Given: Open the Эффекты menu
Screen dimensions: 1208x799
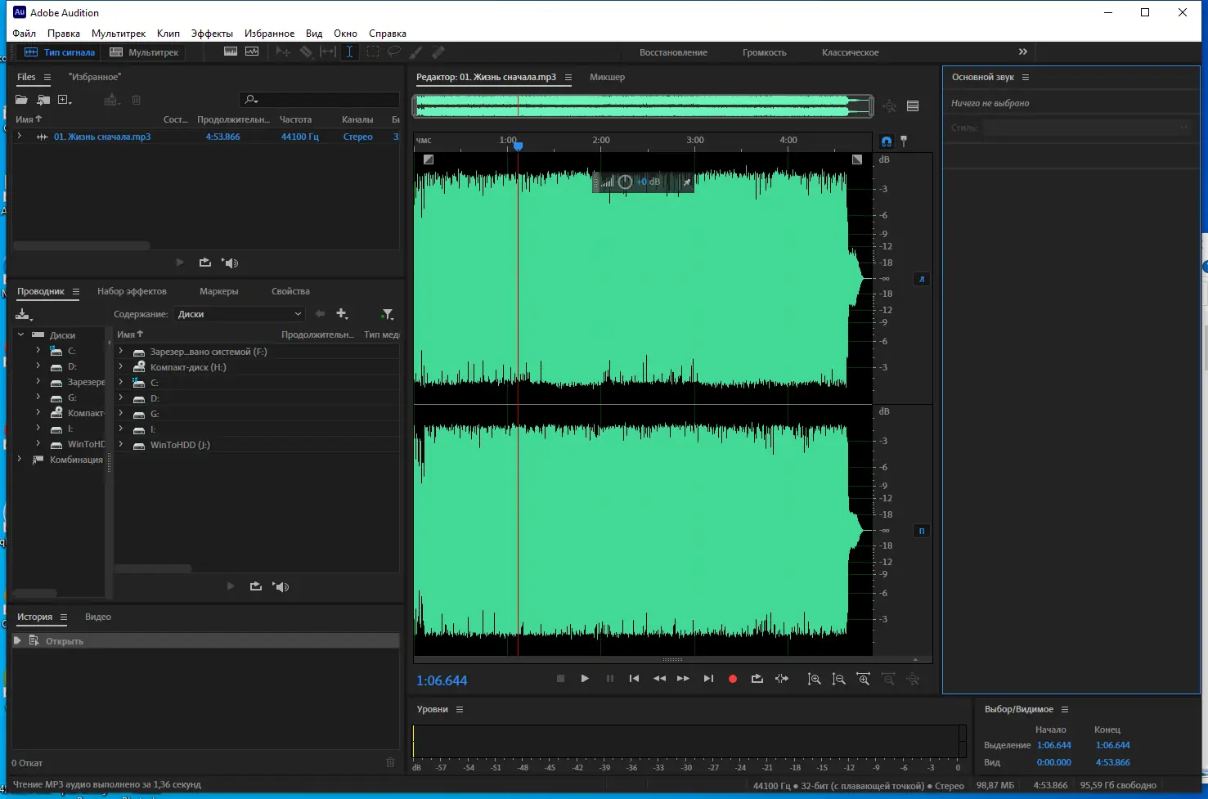Looking at the screenshot, I should [212, 34].
